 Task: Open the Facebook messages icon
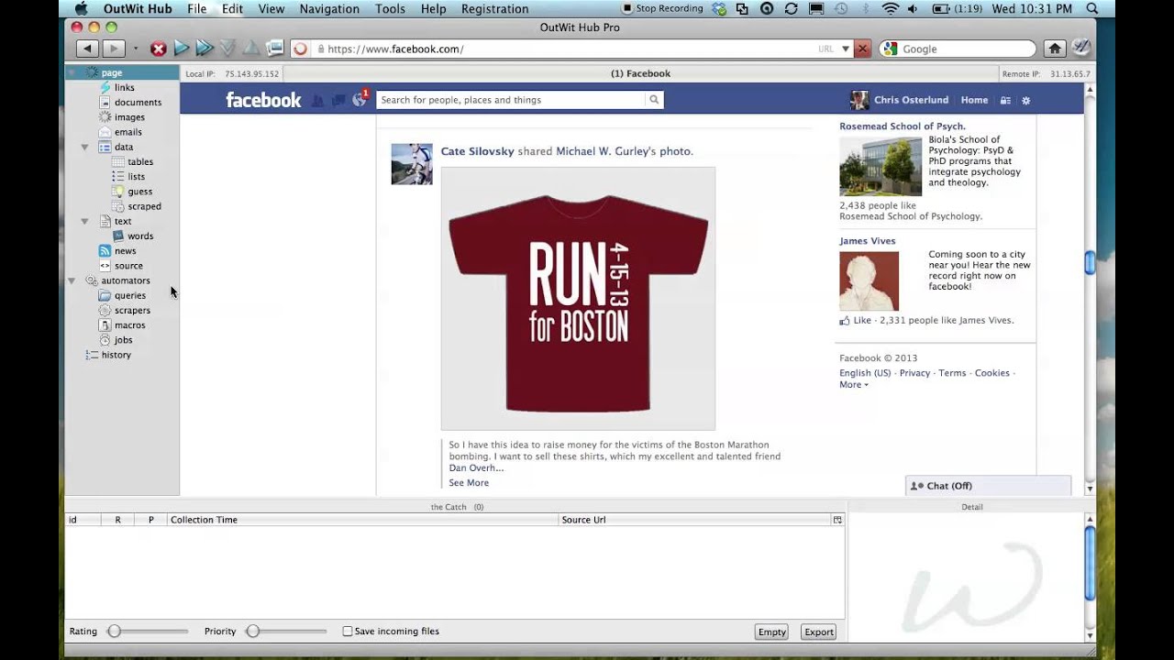pyautogui.click(x=338, y=100)
